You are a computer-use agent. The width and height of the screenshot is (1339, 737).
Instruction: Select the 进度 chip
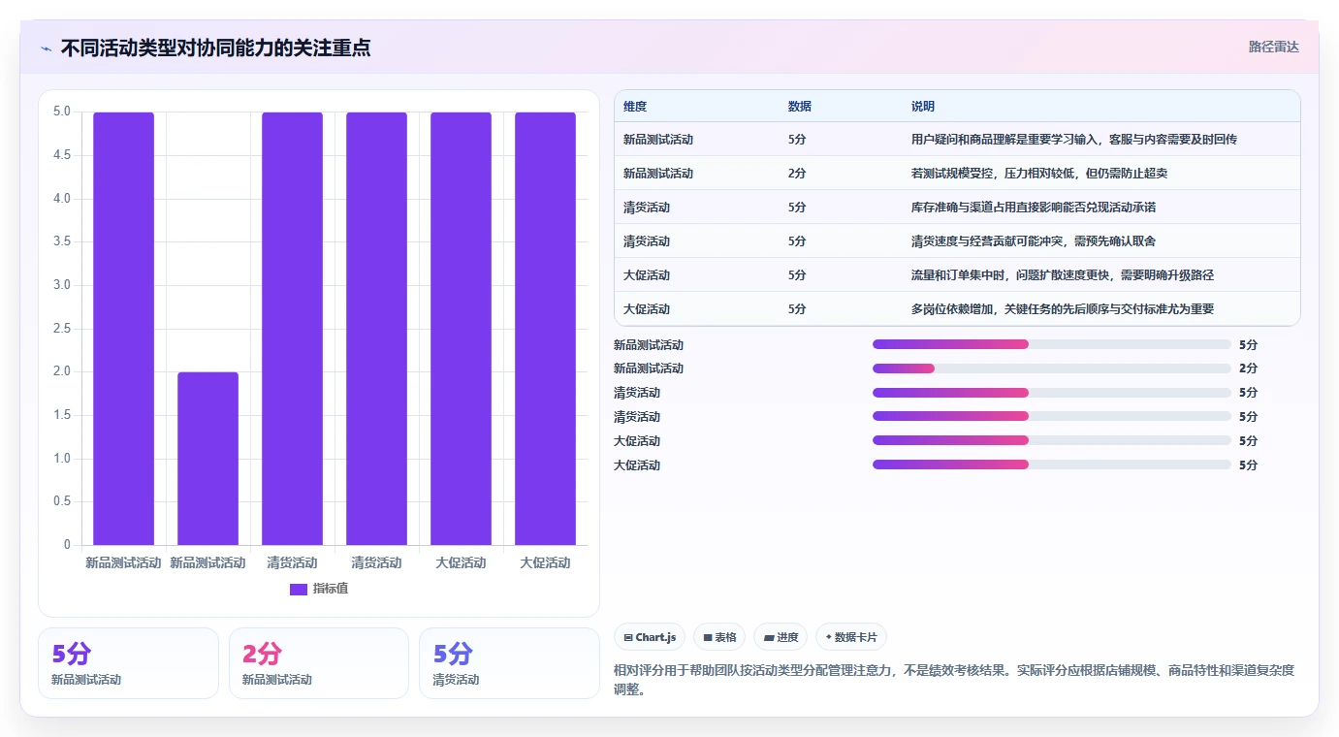(781, 637)
